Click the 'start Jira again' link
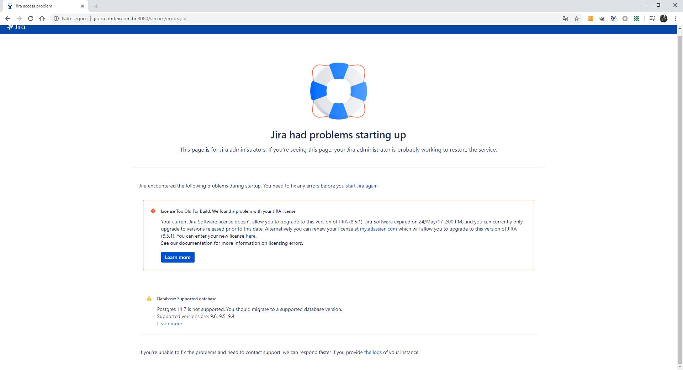The height and width of the screenshot is (370, 683). (x=361, y=186)
